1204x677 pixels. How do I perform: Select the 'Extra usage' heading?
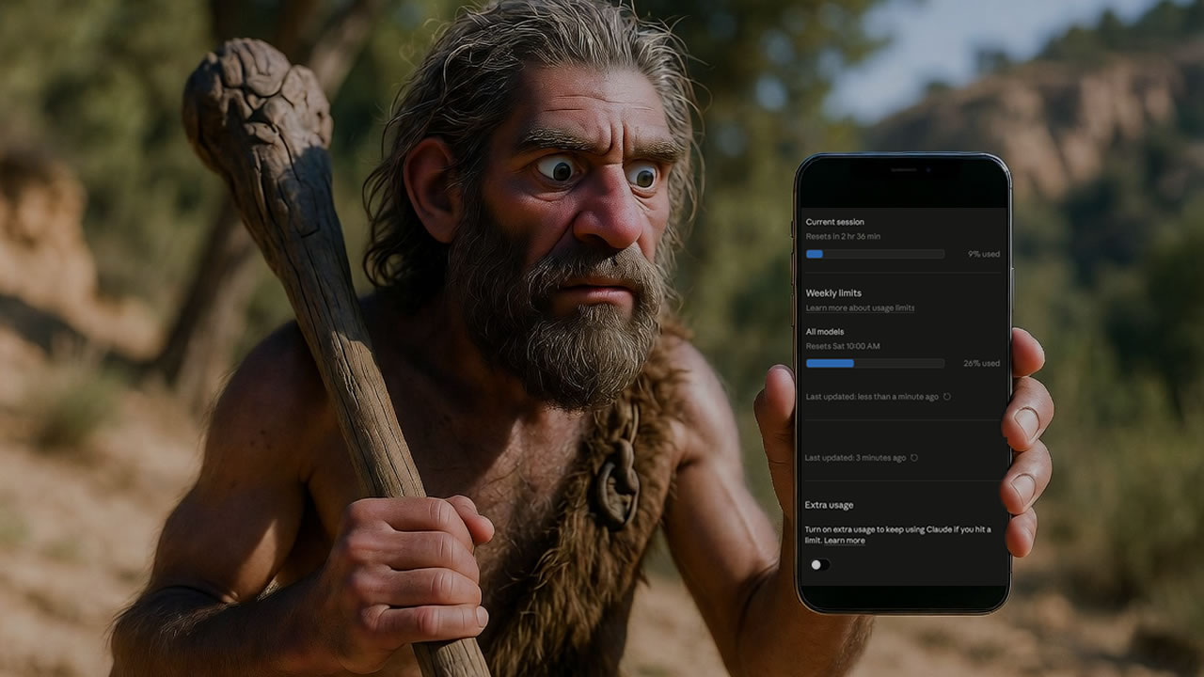[x=829, y=505]
